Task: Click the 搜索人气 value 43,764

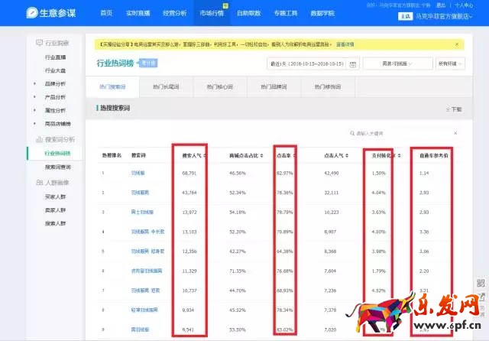Action: click(x=189, y=193)
